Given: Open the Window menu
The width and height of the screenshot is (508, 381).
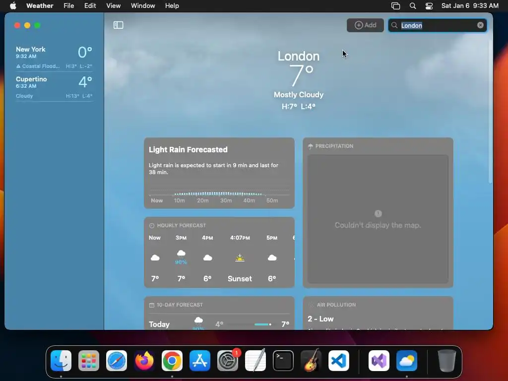Looking at the screenshot, I should (x=143, y=6).
